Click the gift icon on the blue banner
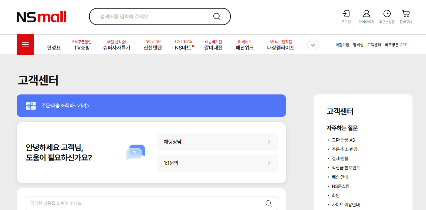The width and height of the screenshot is (426, 210). click(30, 106)
